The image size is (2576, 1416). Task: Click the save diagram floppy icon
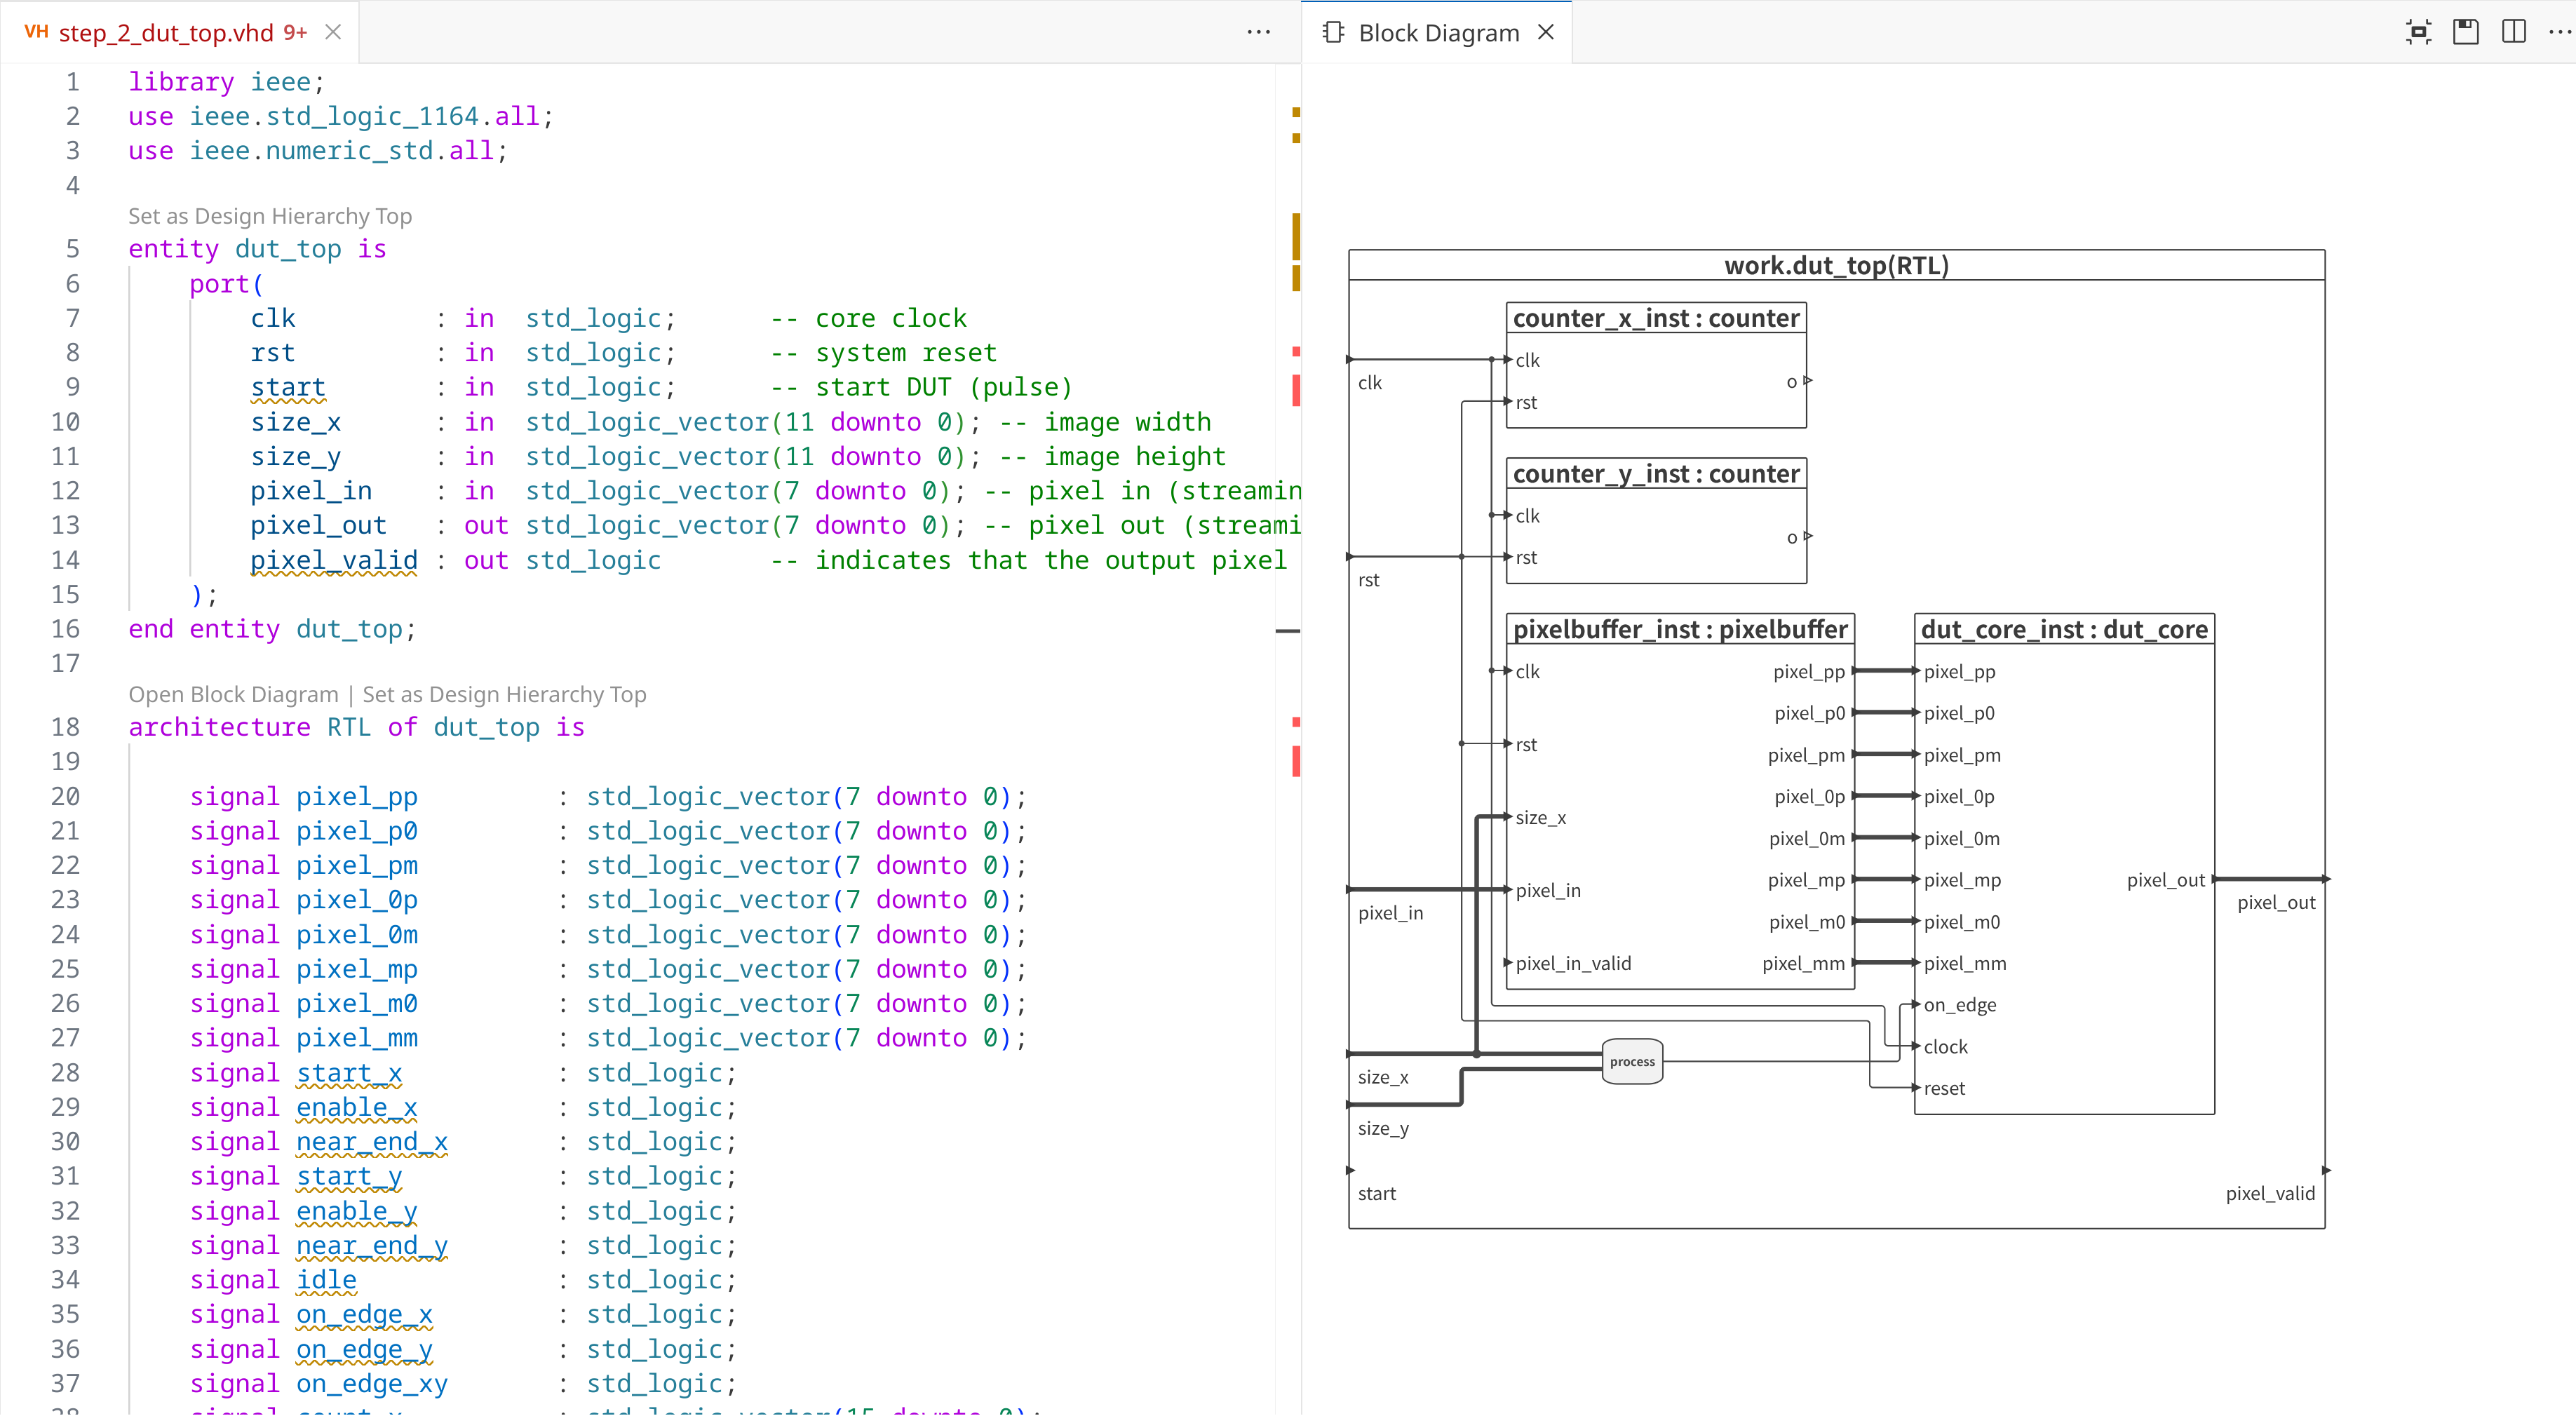coord(2466,32)
